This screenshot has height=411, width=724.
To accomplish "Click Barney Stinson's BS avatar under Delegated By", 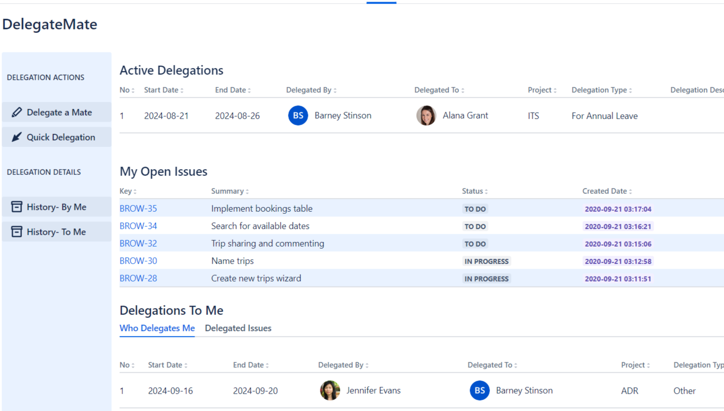I will (298, 115).
